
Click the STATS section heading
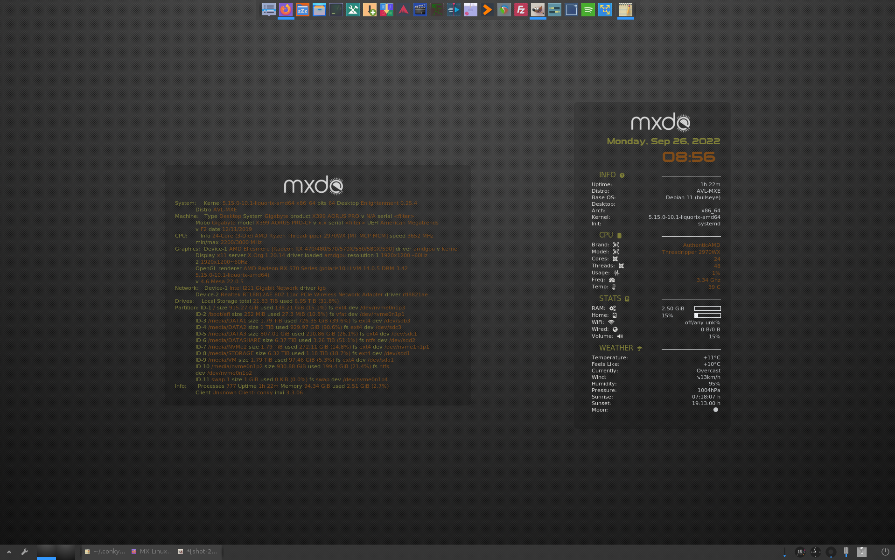(610, 299)
